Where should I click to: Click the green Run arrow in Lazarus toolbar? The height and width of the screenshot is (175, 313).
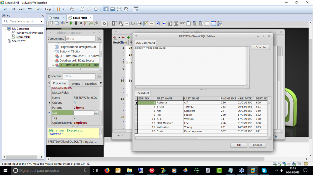71,23
